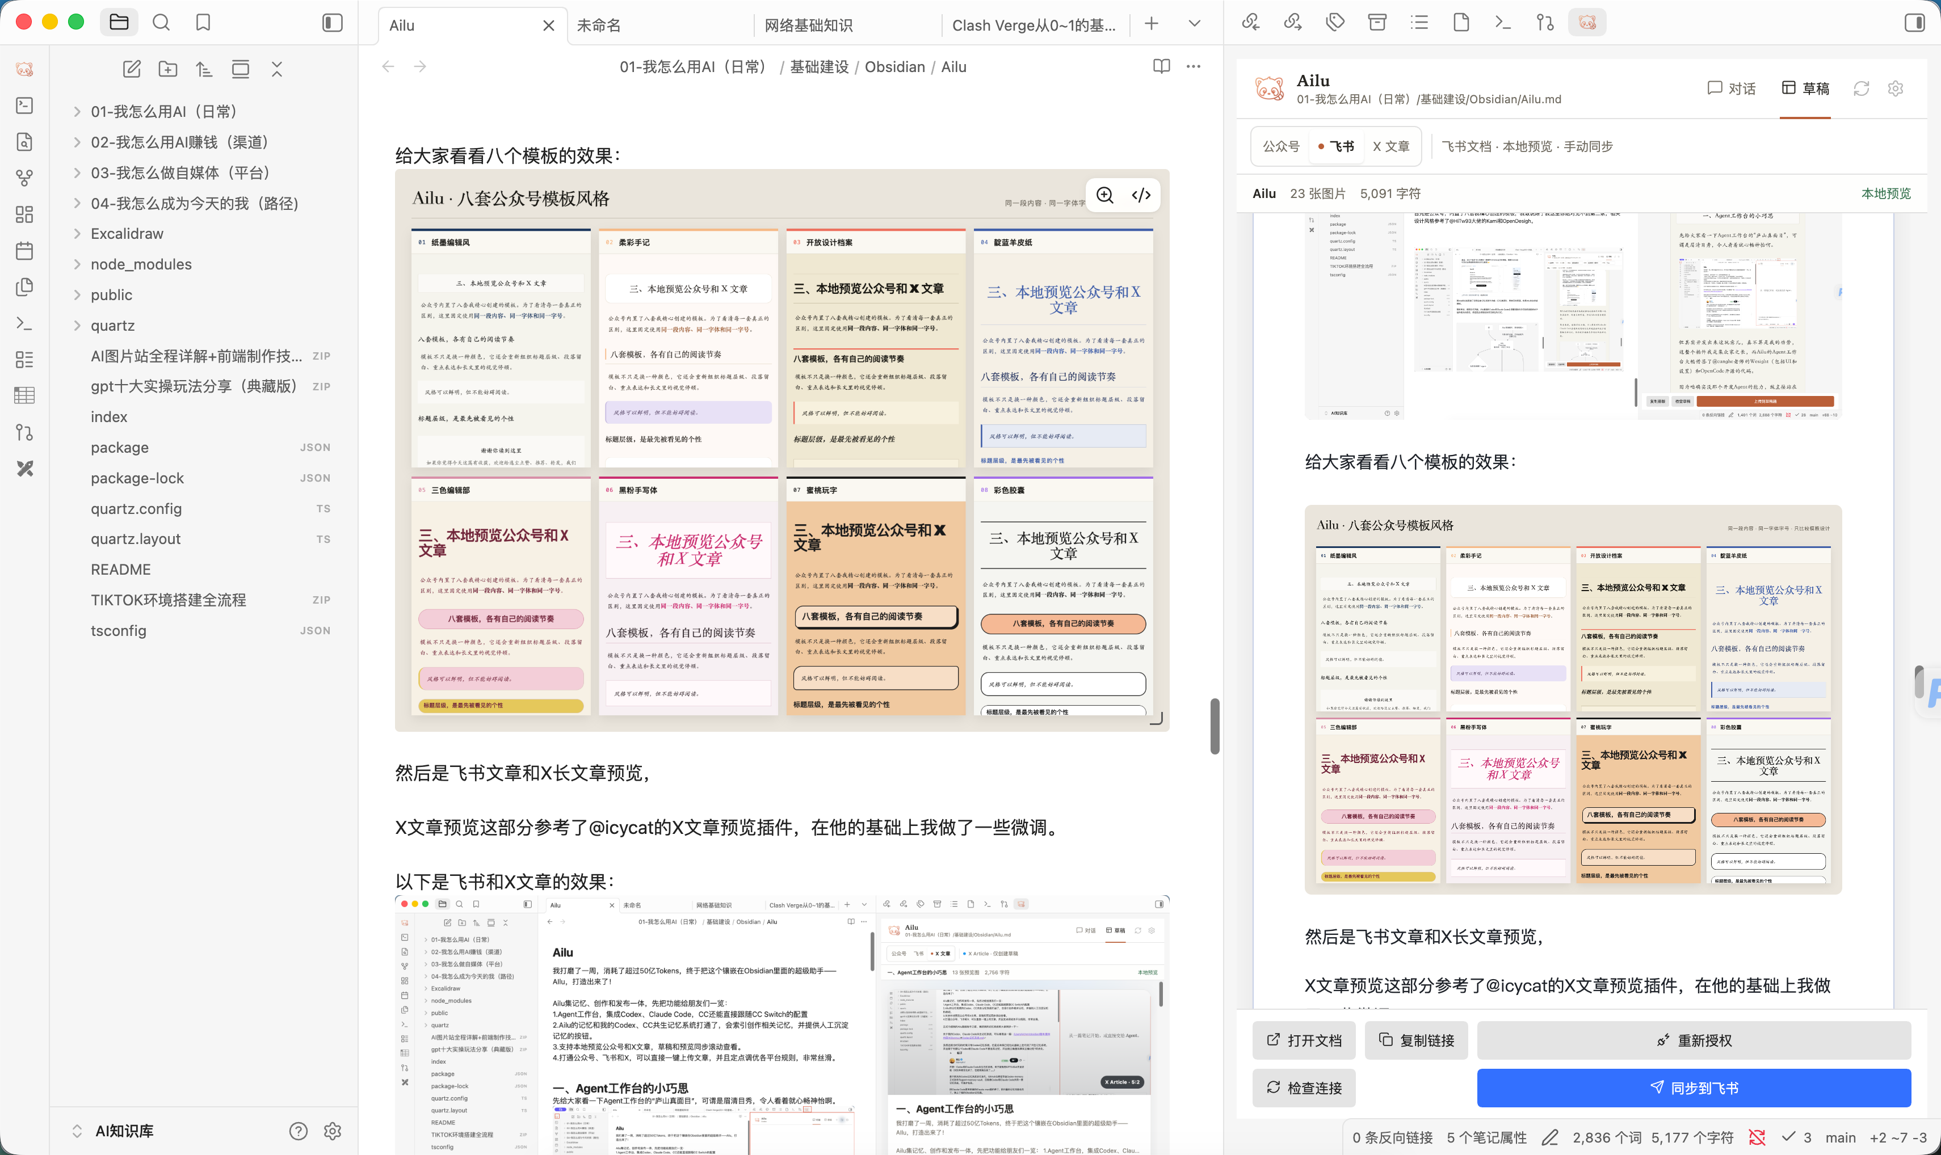Open the outgoing links panel icon
The image size is (1941, 1155).
(x=1293, y=23)
